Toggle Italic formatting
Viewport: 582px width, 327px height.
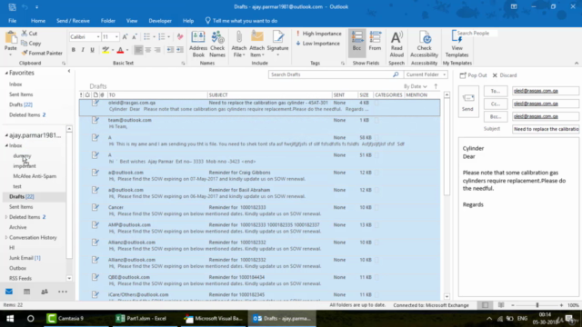point(83,50)
